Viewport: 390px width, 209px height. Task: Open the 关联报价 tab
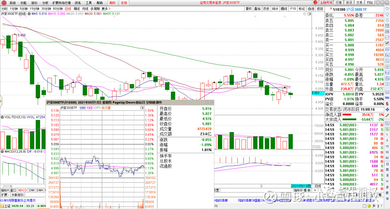[x=18, y=195]
